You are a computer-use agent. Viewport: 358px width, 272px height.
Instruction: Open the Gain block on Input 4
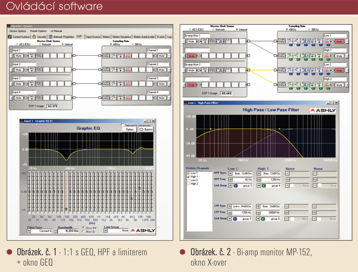32,98
